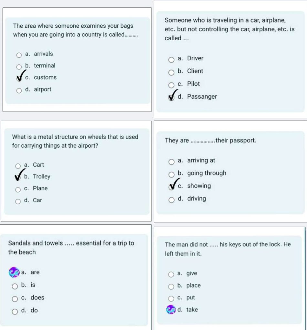Image resolution: width=307 pixels, height=330 pixels.
Task: Pick 'going through' as the answer
Action: (171, 174)
